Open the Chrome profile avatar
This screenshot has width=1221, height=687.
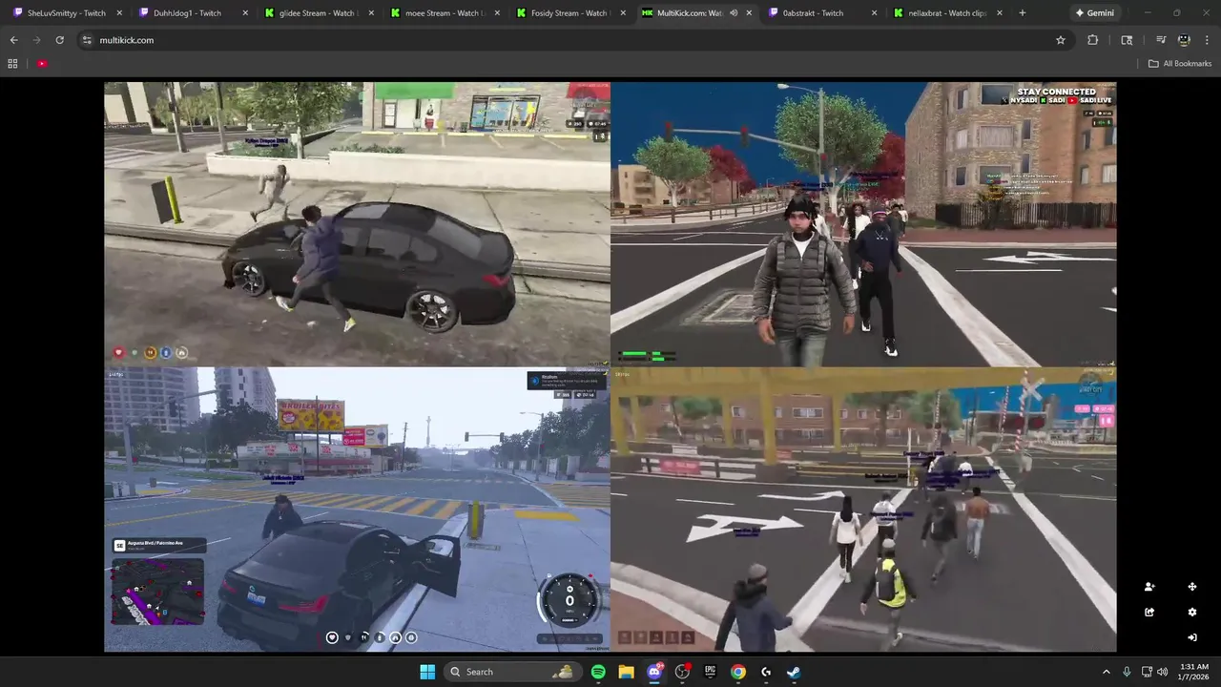click(x=1184, y=40)
